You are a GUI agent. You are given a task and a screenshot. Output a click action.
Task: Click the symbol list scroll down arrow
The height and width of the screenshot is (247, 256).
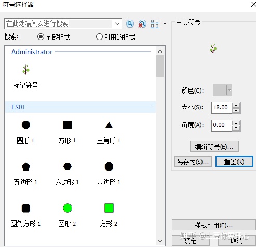click(x=160, y=241)
